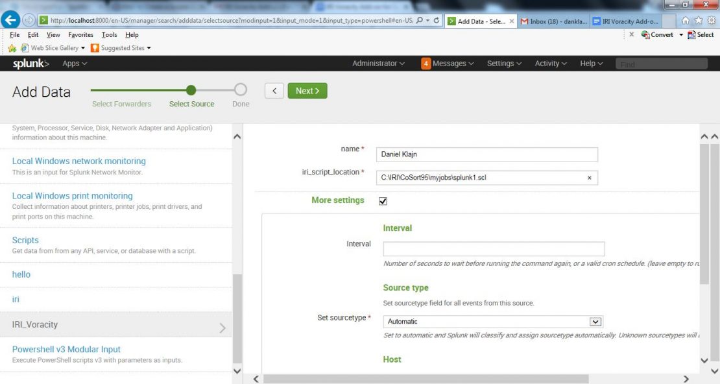Viewport: 720px width, 384px height.
Task: Select the hello source entry
Action: click(x=21, y=274)
